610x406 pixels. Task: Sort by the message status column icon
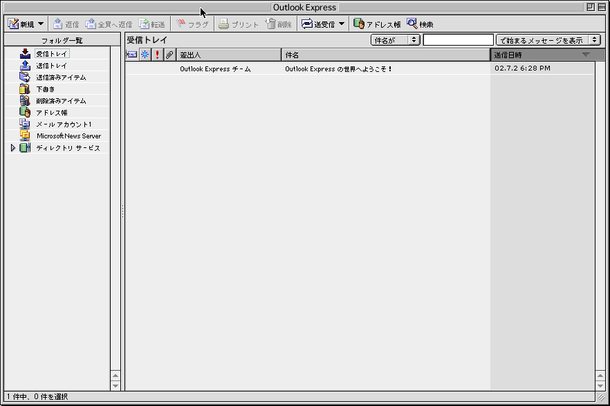tap(132, 55)
